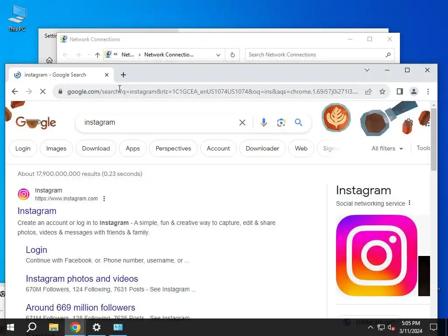Open the notification center icon
448x336 pixels.
[x=434, y=327]
